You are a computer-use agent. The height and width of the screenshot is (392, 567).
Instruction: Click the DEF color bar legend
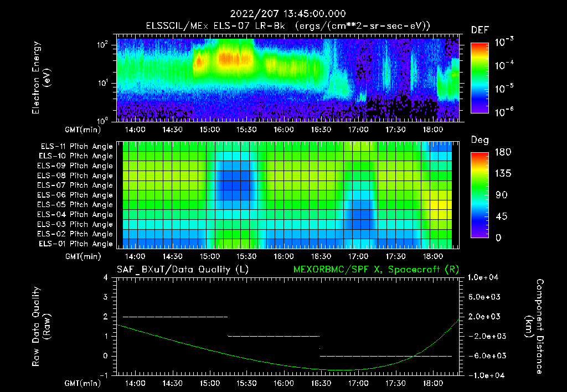(x=480, y=78)
